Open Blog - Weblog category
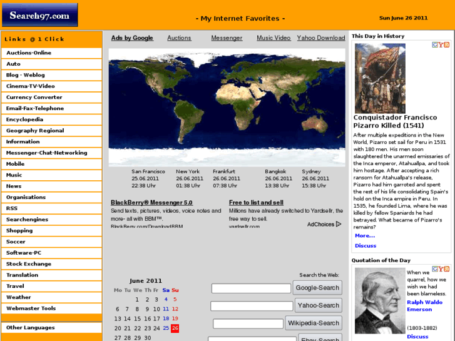 point(52,75)
